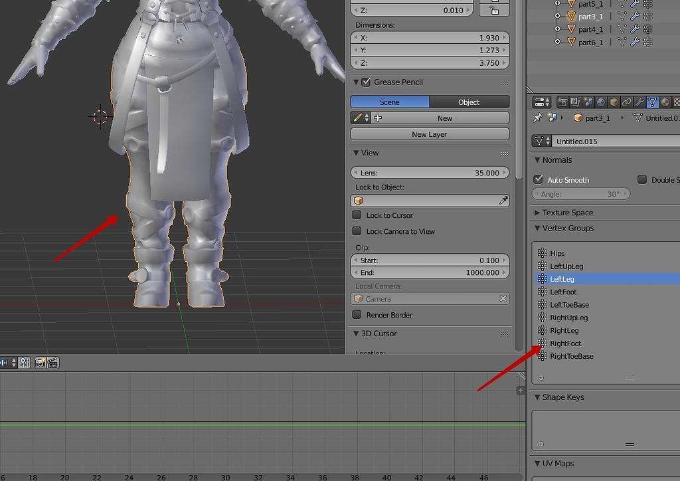Expand the Texture Space panel
The height and width of the screenshot is (481, 680).
[537, 213]
